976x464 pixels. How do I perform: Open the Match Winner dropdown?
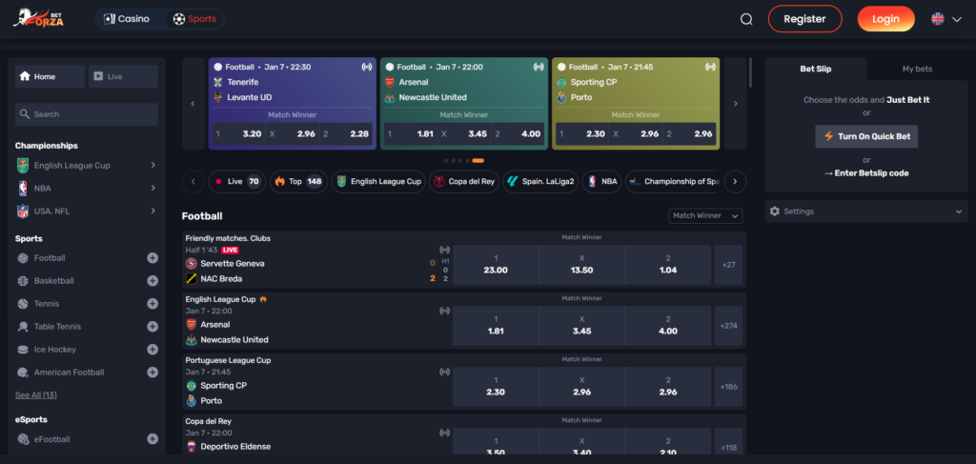pos(705,216)
